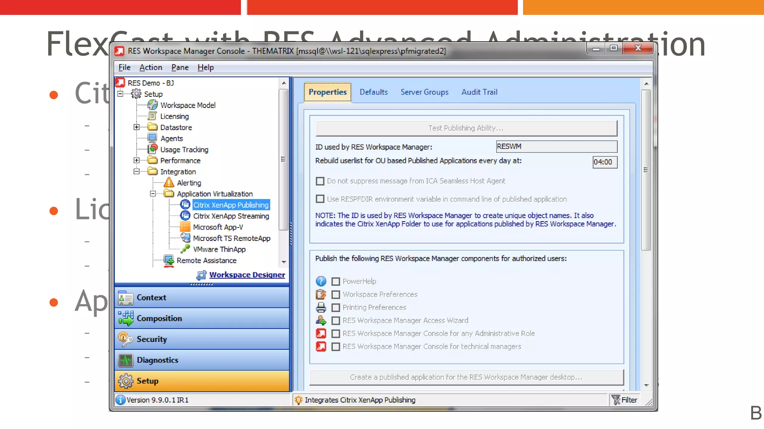Click the RES Demo - BJ root icon
This screenshot has height=429, width=764.
click(x=120, y=83)
